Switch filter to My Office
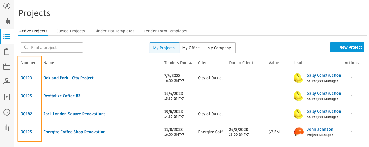Screen dimensions: 369x147 tap(191, 48)
